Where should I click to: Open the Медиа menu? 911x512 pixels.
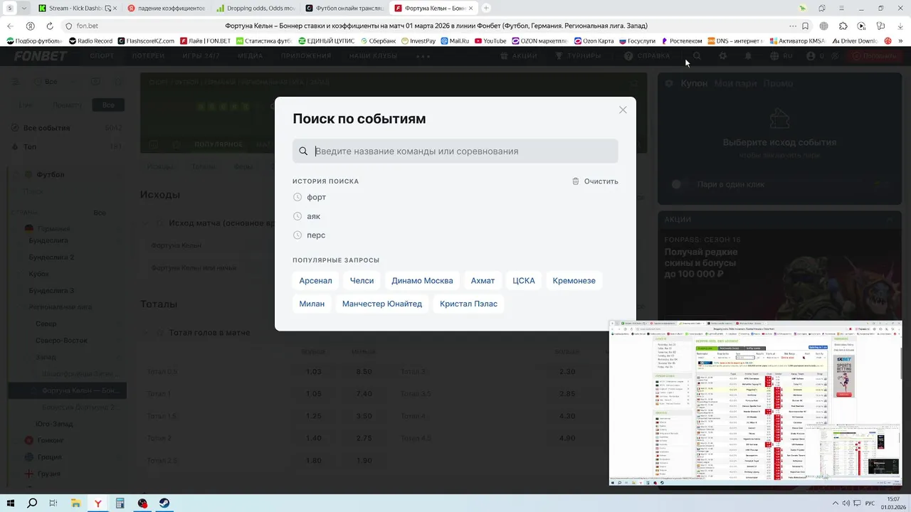[x=250, y=55]
